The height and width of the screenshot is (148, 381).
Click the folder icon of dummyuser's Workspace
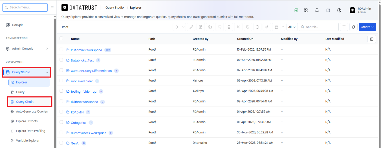pyautogui.click(x=68, y=133)
